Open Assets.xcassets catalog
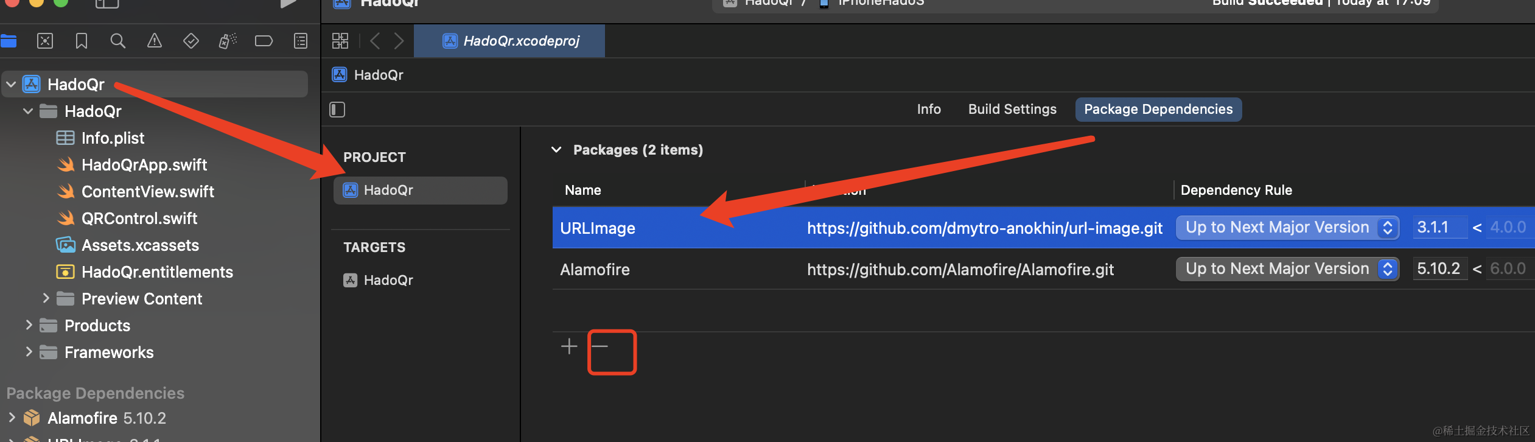 click(140, 245)
